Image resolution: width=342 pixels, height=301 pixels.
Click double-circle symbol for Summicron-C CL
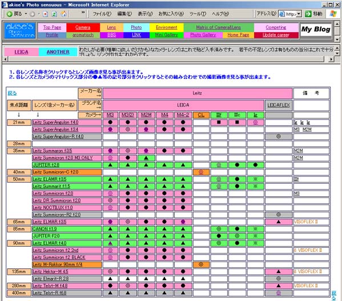tap(201, 172)
